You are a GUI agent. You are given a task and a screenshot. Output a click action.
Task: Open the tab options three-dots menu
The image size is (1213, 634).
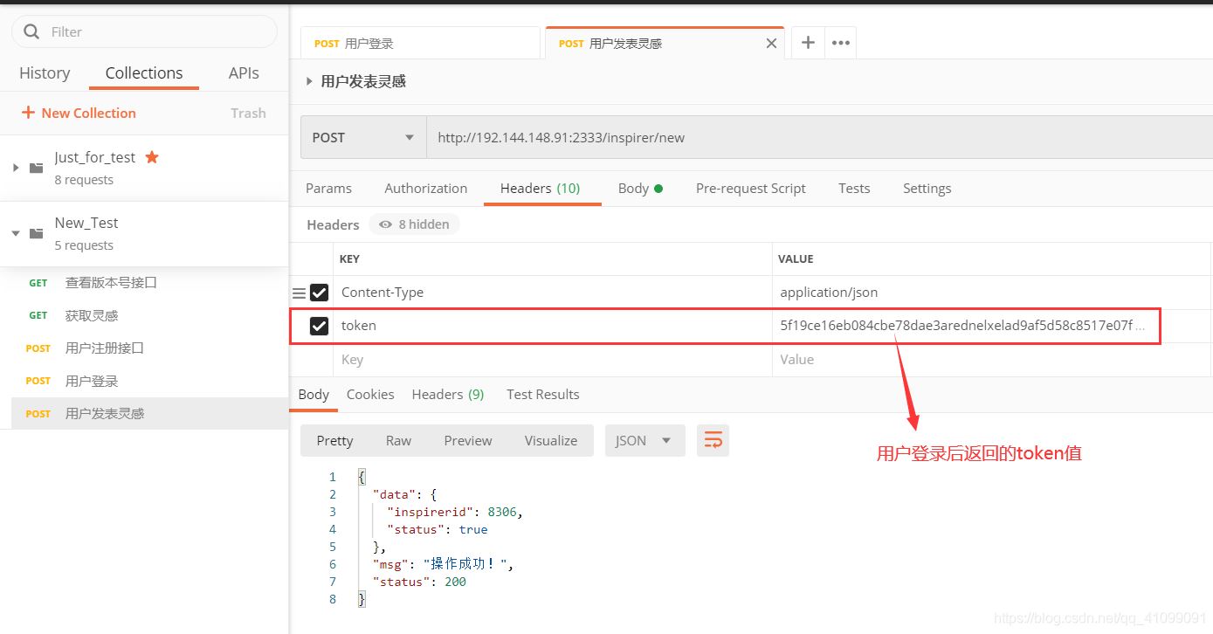click(x=841, y=43)
